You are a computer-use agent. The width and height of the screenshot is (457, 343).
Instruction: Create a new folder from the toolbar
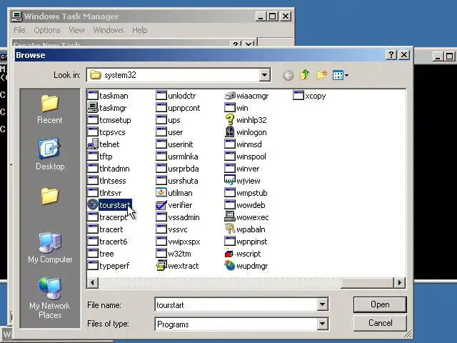(321, 75)
